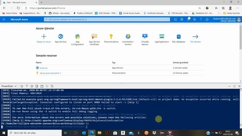
Task: Open Lagringskonton service
Action: point(162,38)
